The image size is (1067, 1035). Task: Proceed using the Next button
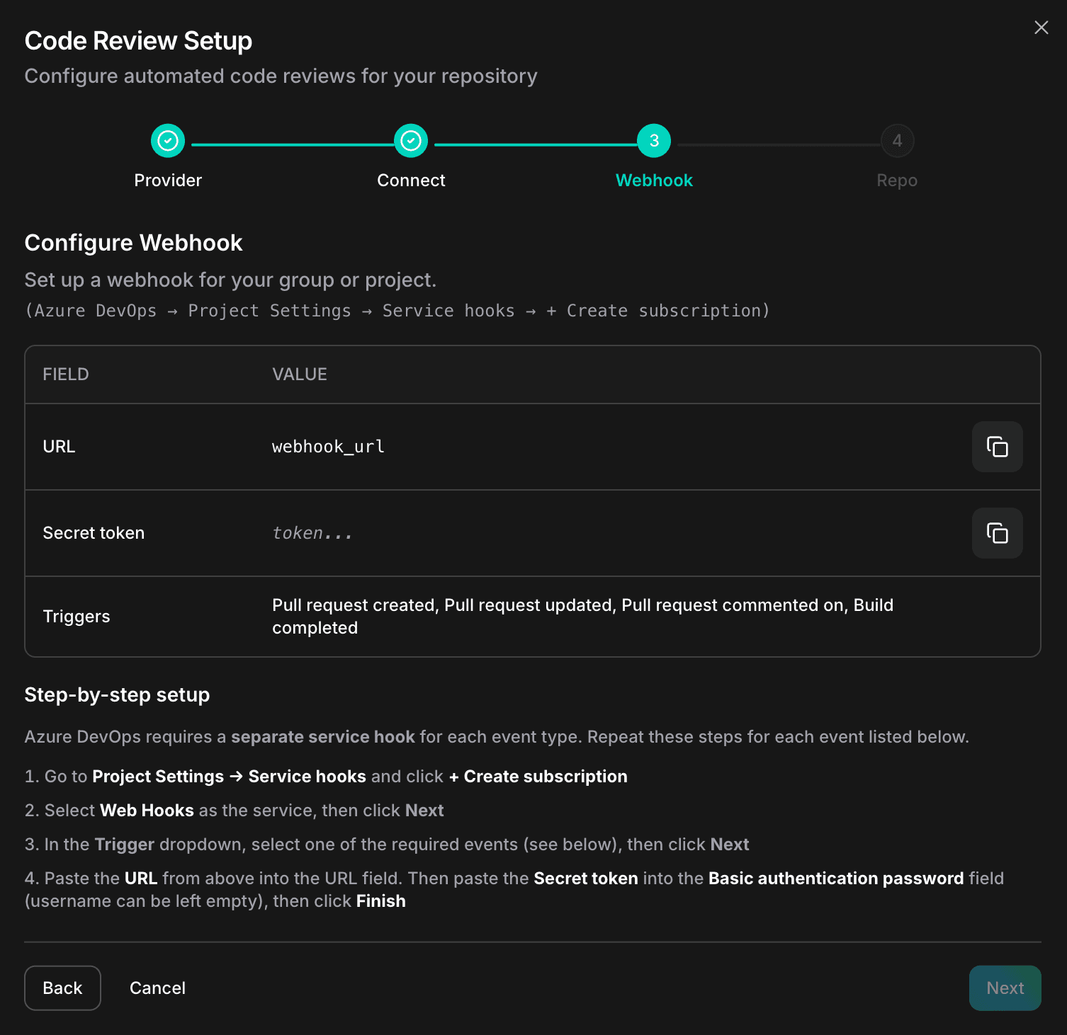[x=1005, y=988]
